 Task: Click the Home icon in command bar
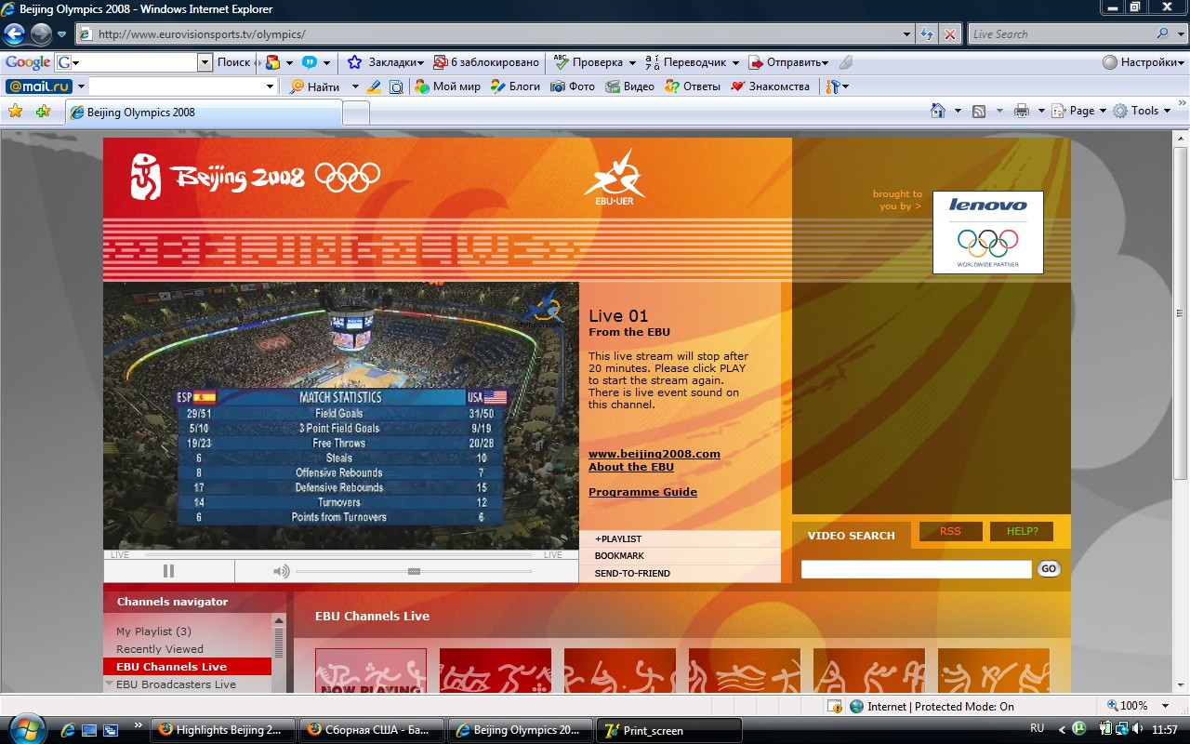click(x=939, y=111)
